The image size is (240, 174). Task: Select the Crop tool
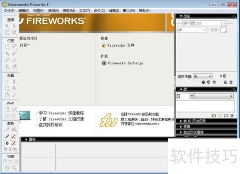(x=14, y=33)
